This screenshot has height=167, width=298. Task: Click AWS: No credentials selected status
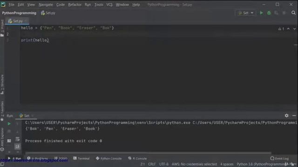click(x=194, y=164)
